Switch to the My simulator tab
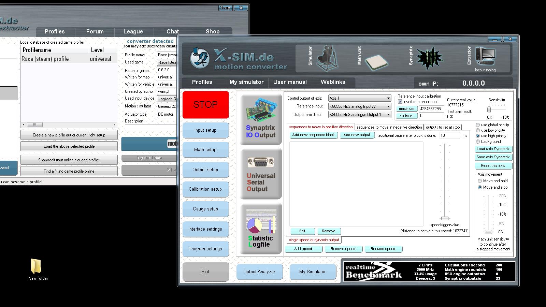The width and height of the screenshot is (546, 307). tap(246, 82)
